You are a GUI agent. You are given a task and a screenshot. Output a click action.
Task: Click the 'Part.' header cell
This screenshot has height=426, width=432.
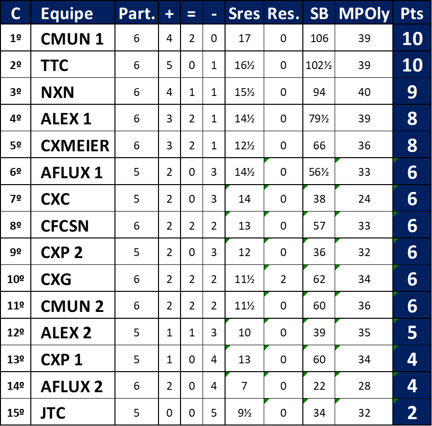(137, 13)
